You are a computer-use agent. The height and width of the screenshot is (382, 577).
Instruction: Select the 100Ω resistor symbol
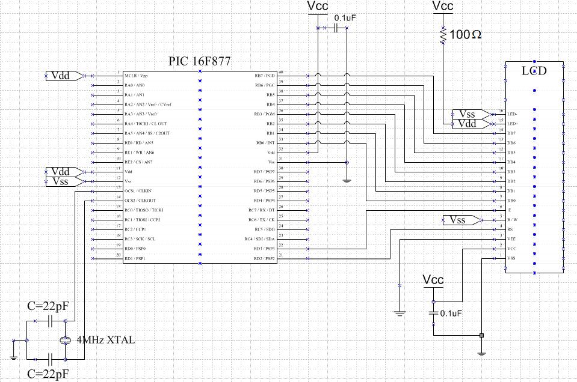point(443,35)
